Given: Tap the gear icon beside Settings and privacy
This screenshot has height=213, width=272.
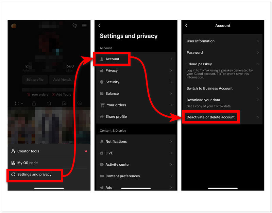Looking at the screenshot, I should point(13,174).
